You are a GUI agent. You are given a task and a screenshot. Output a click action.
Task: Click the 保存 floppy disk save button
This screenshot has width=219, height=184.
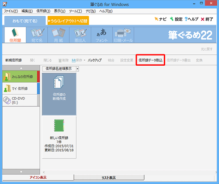coord(77,60)
